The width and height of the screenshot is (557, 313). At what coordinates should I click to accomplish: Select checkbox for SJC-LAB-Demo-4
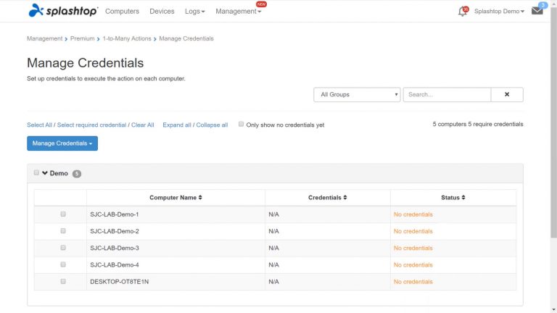coord(63,264)
